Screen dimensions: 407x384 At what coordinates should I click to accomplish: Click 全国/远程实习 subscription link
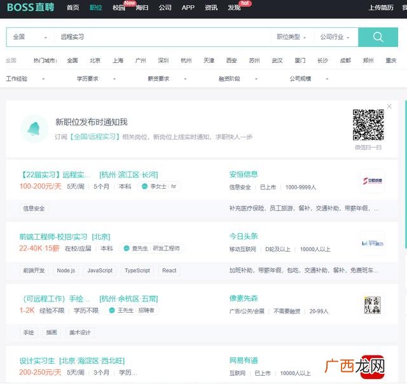pyautogui.click(x=95, y=137)
